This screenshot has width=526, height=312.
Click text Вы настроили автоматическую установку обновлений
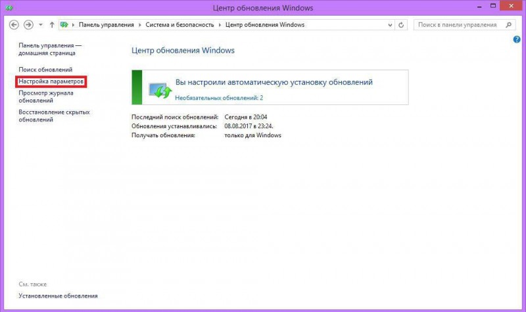click(274, 82)
